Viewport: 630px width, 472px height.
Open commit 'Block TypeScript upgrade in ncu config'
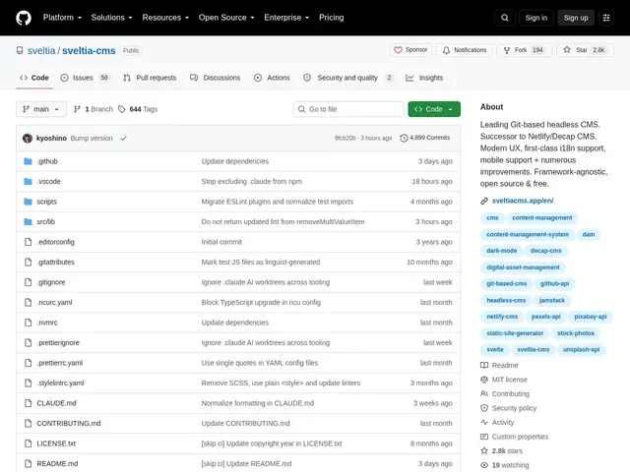261,302
